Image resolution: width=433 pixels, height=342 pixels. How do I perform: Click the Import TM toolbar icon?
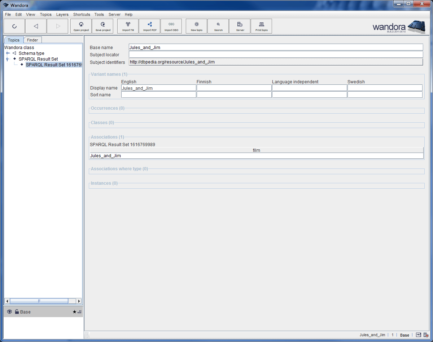[x=127, y=26]
